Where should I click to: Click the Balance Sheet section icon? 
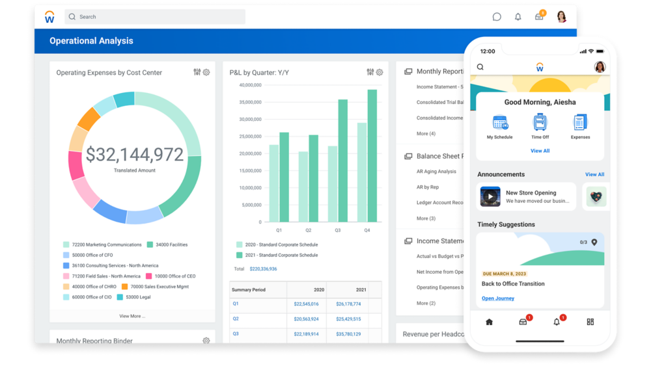(x=408, y=156)
